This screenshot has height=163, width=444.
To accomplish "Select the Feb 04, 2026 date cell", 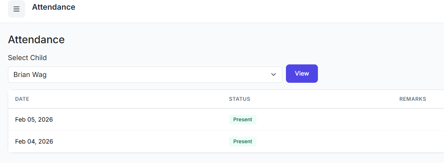I will [34, 141].
